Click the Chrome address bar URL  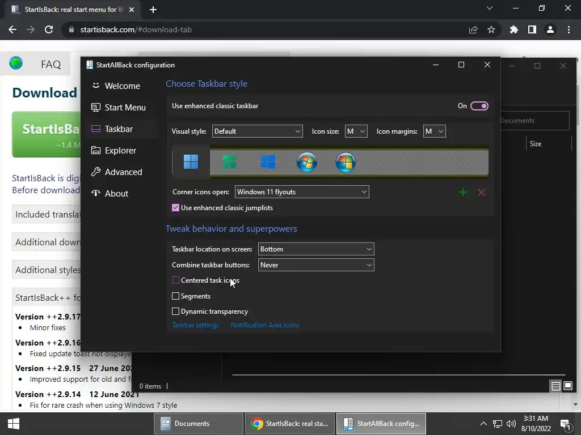tap(136, 29)
